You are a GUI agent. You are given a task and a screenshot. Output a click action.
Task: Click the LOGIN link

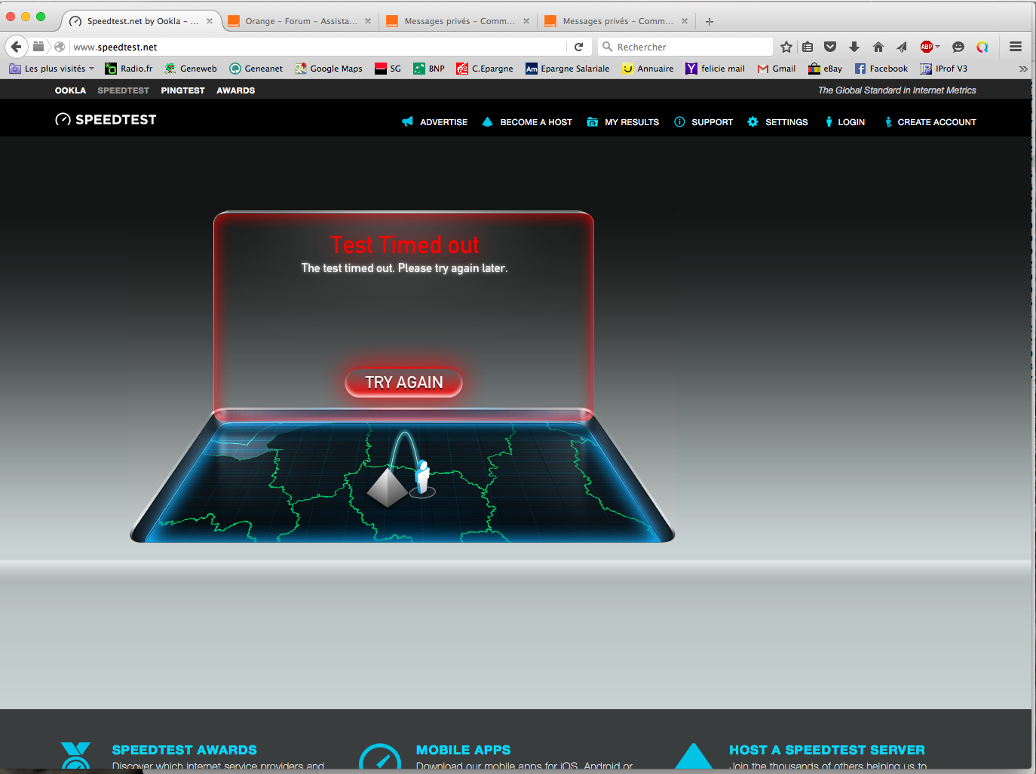(x=851, y=122)
